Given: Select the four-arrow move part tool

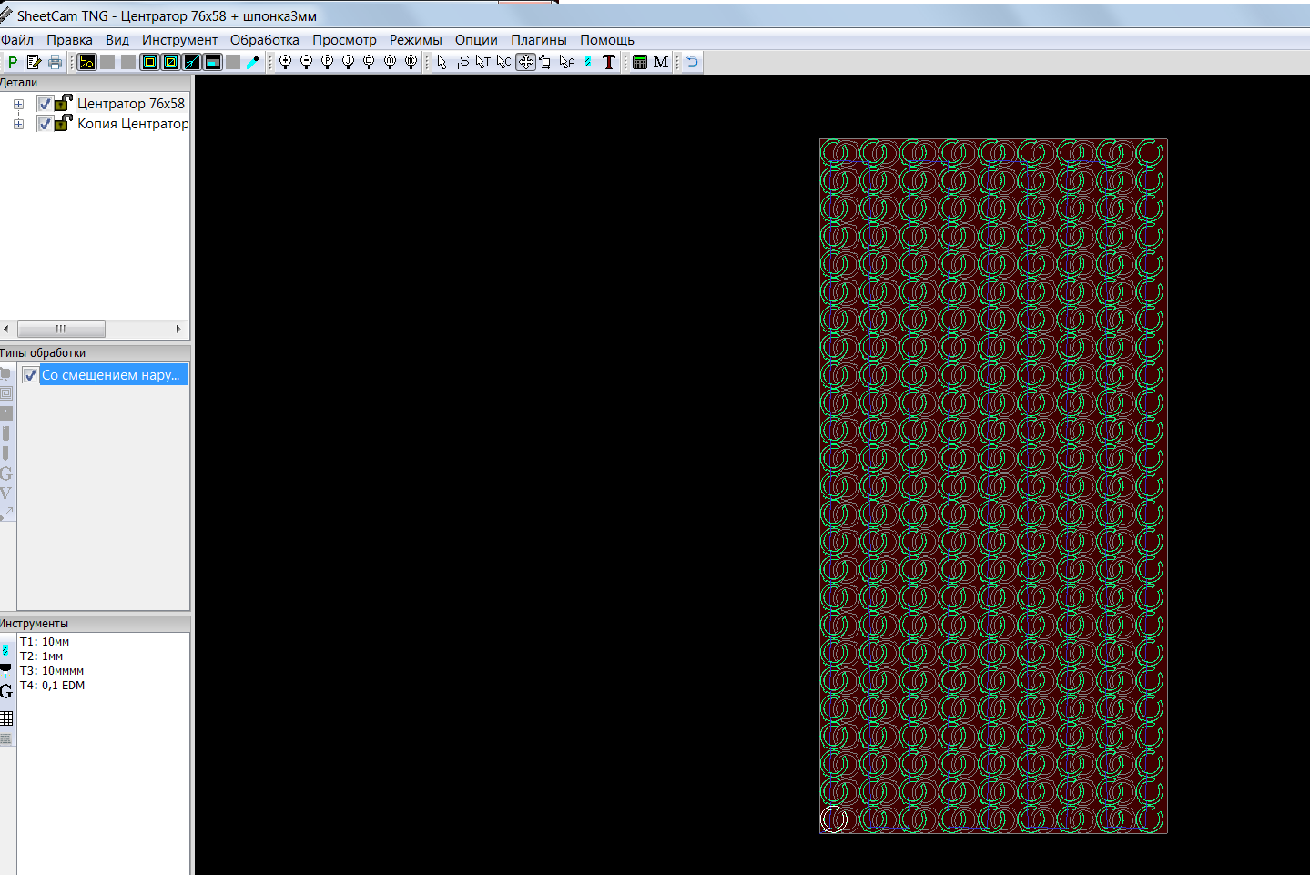Looking at the screenshot, I should (525, 62).
